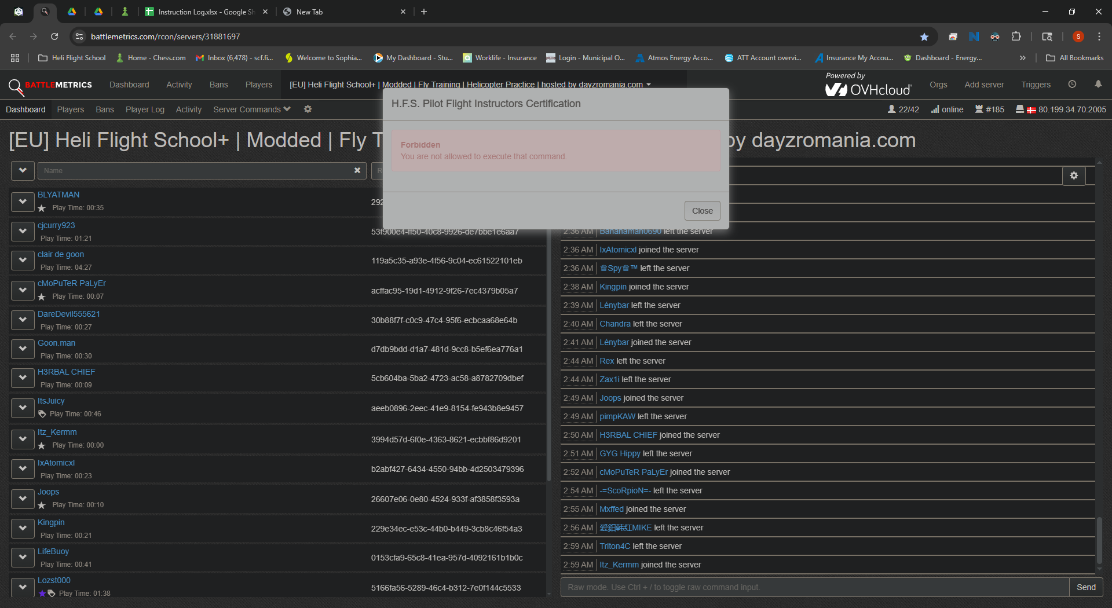Screen dimensions: 1112x608
Task: Open IxAtomicxl link in activity log
Action: [617, 250]
